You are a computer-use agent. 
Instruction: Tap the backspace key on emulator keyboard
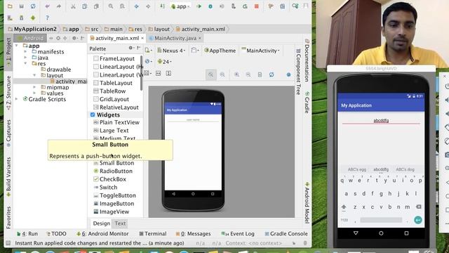coord(418,207)
